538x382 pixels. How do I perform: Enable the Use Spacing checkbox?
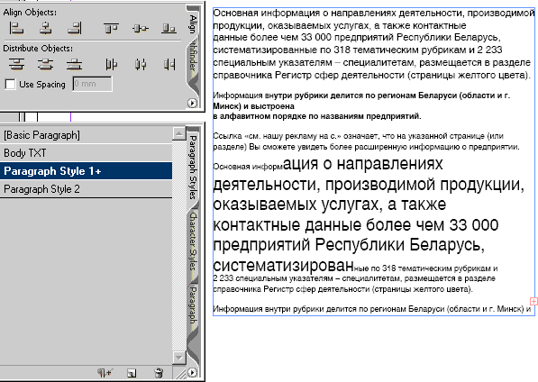click(10, 84)
